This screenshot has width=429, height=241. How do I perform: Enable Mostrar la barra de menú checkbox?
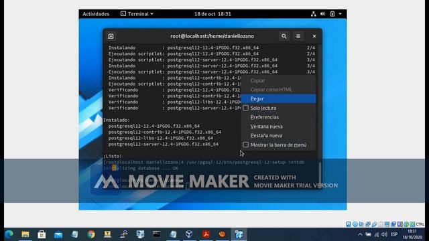pos(246,145)
